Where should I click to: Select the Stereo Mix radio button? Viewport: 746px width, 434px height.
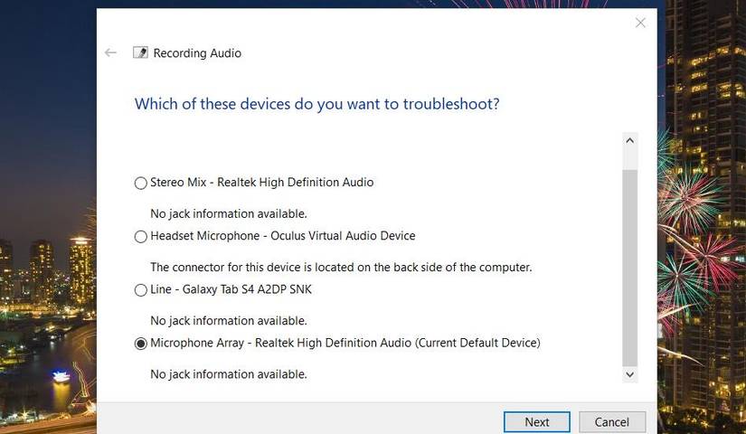tap(140, 183)
